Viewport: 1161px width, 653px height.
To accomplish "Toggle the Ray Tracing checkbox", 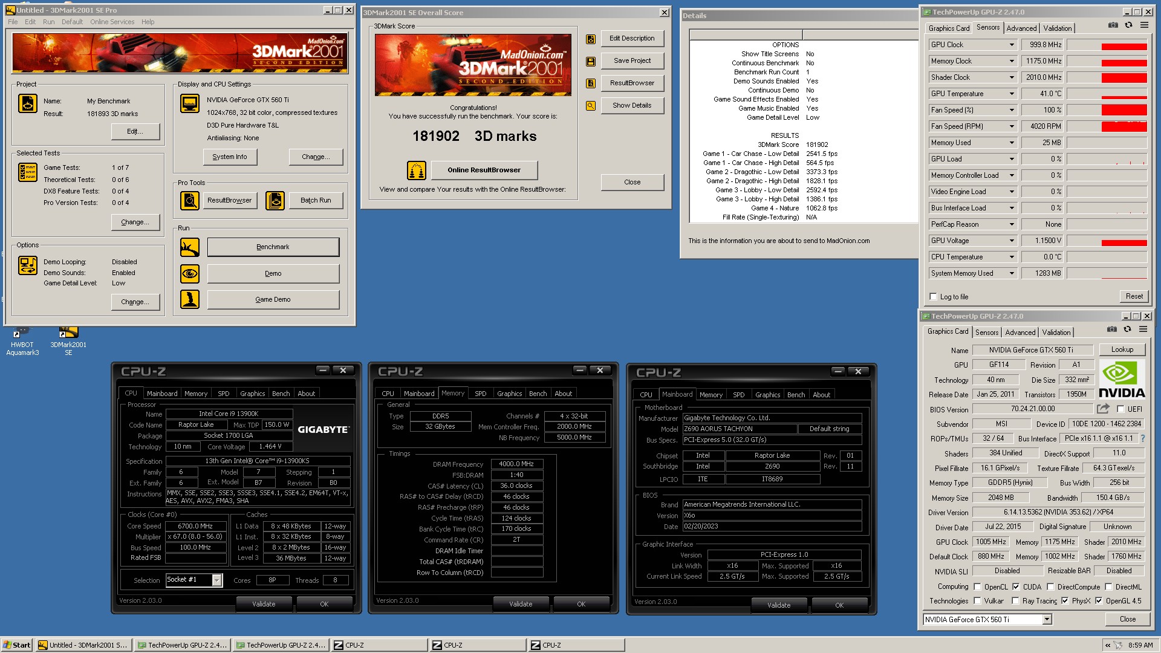I will 1016,600.
